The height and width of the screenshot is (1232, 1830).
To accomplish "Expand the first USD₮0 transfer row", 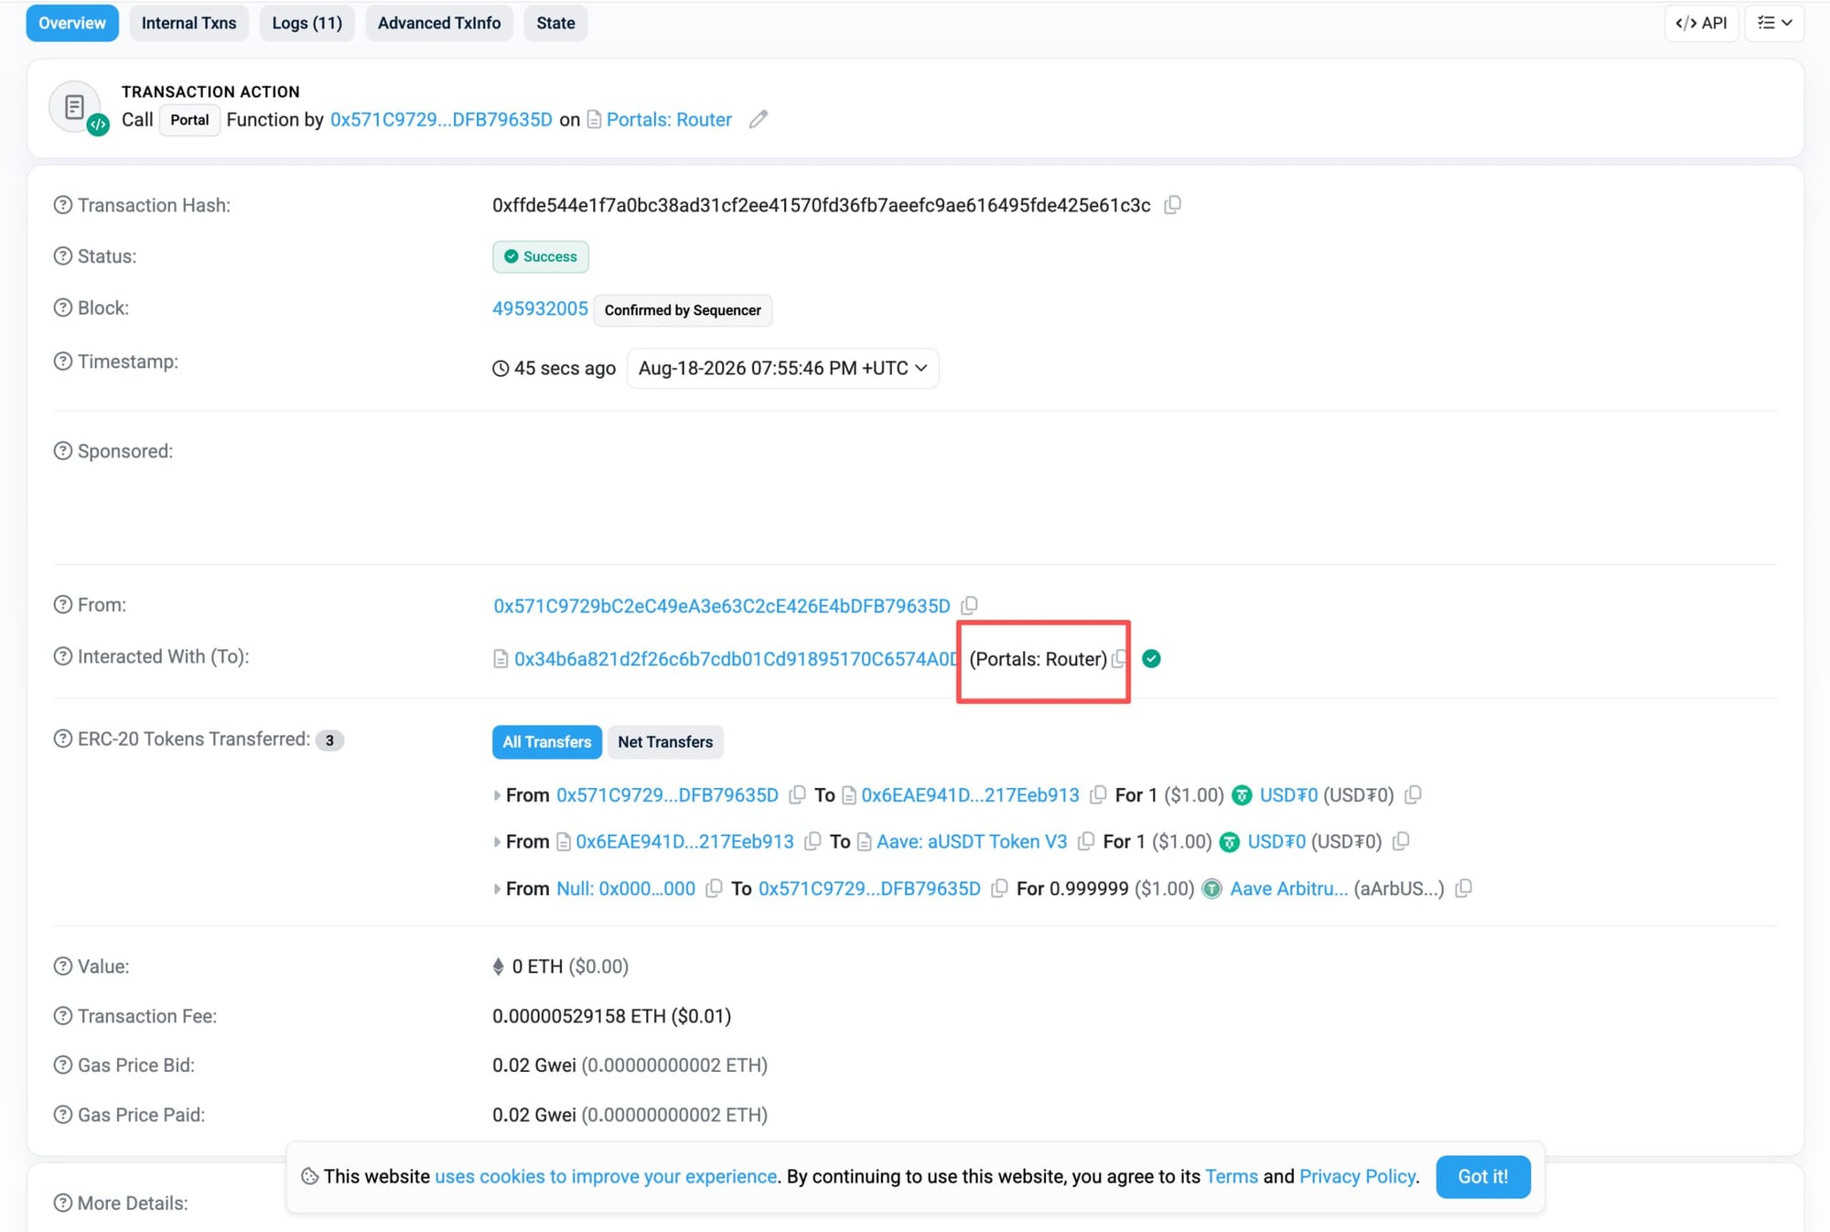I will 497,795.
